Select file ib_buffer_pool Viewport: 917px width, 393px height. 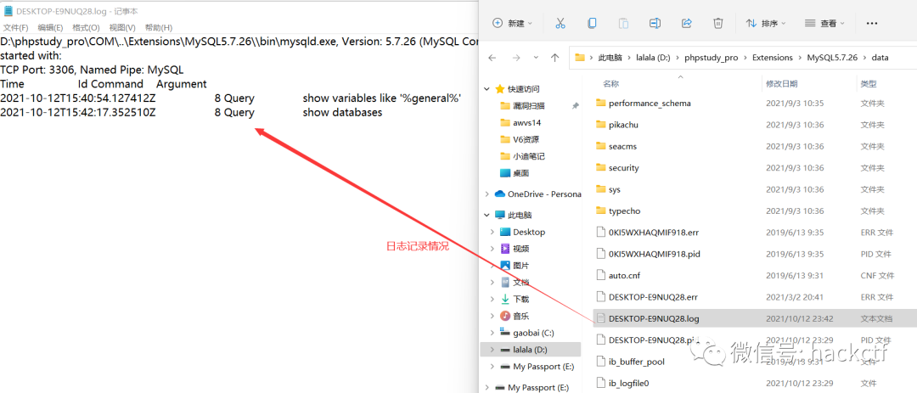click(636, 362)
